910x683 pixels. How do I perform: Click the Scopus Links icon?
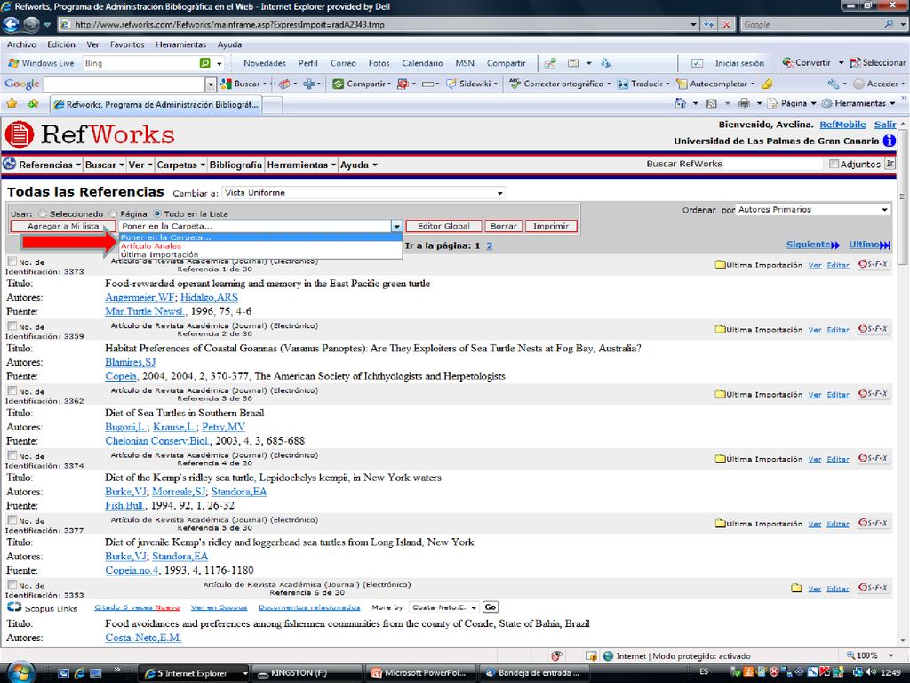14,607
